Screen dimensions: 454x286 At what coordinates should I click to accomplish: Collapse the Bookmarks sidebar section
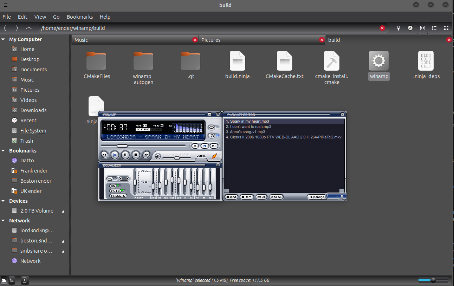point(4,151)
